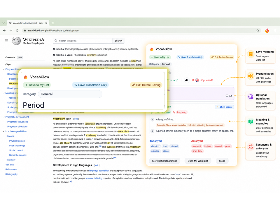Click Edit Before Saving in large popup
The width and height of the screenshot is (280, 210).
(146, 85)
